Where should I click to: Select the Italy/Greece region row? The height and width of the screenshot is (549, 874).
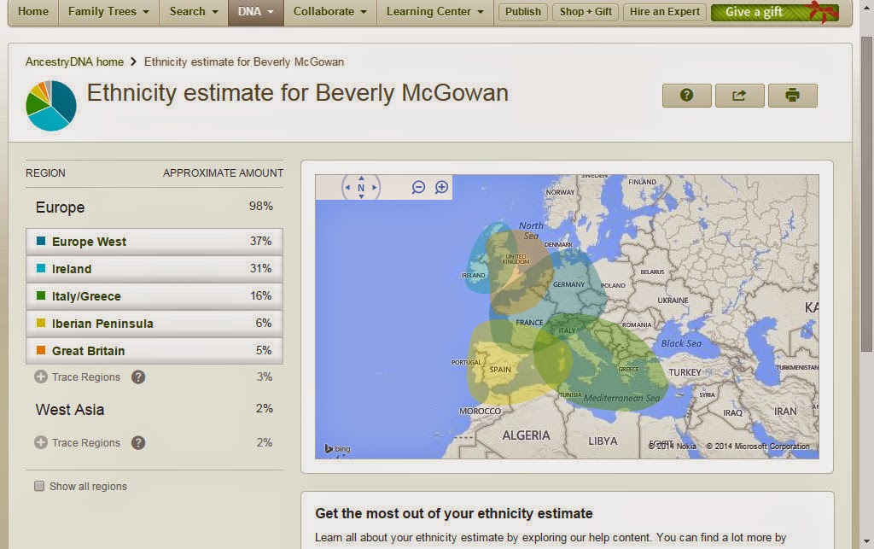click(x=154, y=296)
